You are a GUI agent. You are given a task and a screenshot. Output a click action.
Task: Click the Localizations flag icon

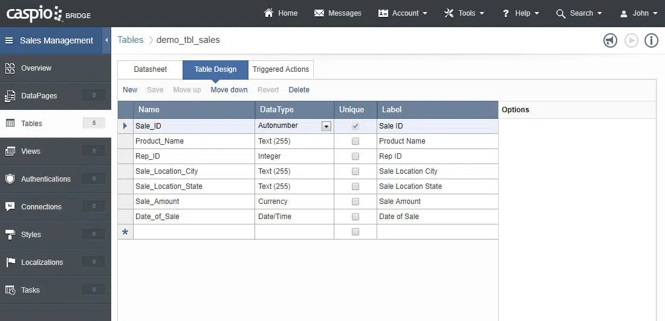tap(10, 262)
